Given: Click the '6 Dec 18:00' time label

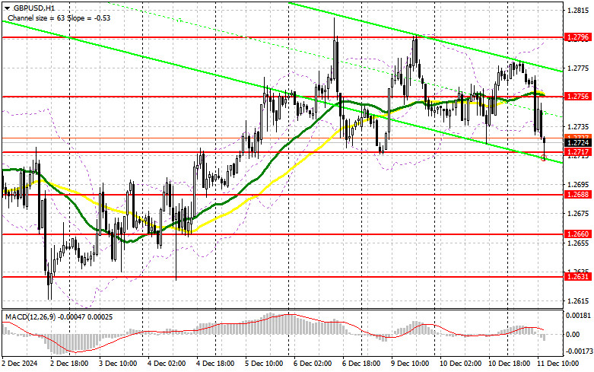Looking at the screenshot, I should pyautogui.click(x=362, y=364).
